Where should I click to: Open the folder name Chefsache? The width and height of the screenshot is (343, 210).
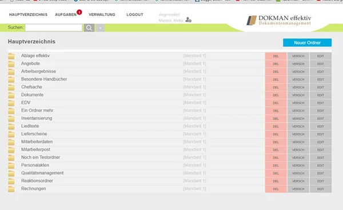tap(31, 87)
